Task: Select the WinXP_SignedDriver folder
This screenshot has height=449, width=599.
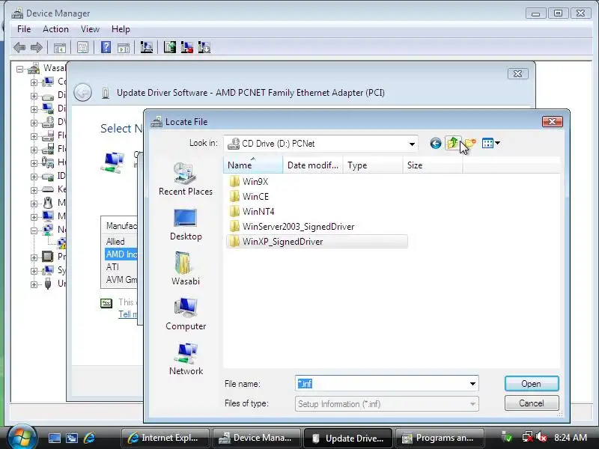Action: (317, 241)
